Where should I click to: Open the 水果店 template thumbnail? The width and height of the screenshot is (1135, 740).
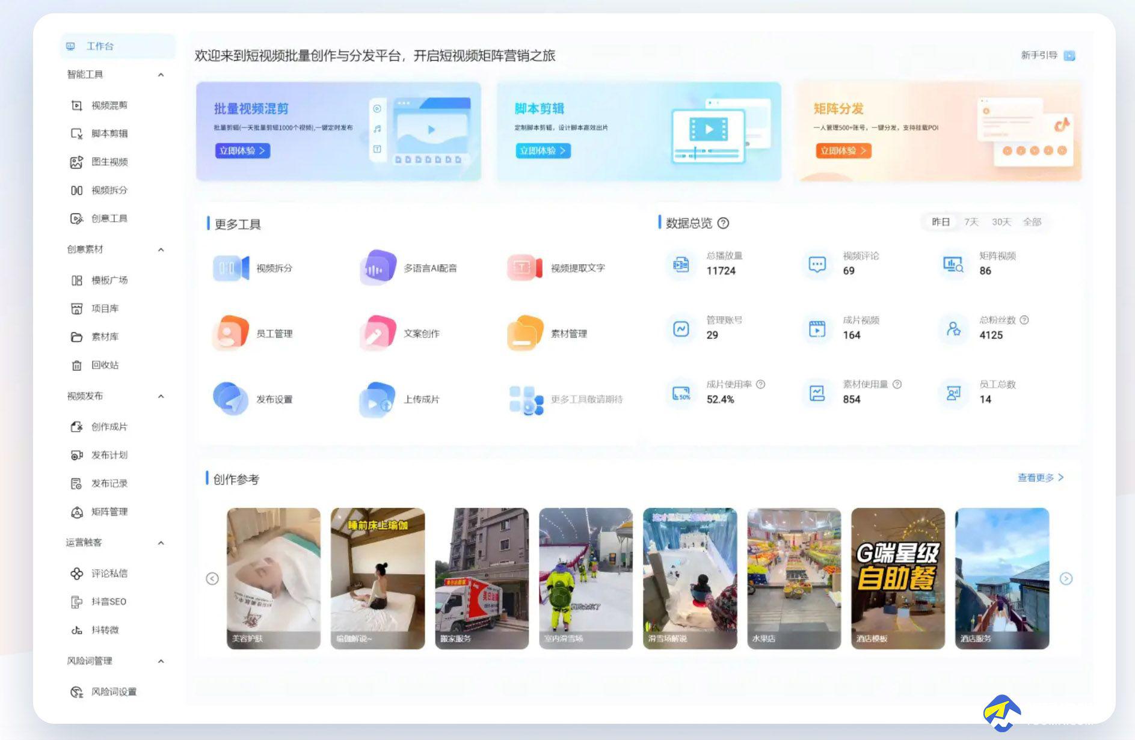click(x=794, y=578)
